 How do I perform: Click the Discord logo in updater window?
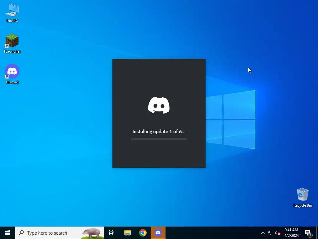159,105
